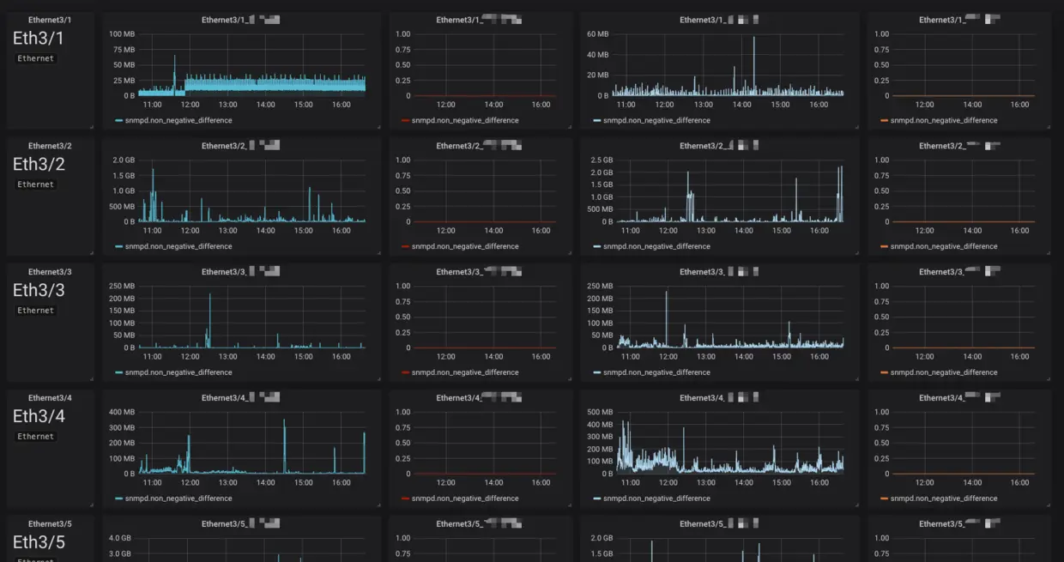Toggle snmpd.non_negative_difference label under Ethernet3/2 cyan graph

pos(178,246)
